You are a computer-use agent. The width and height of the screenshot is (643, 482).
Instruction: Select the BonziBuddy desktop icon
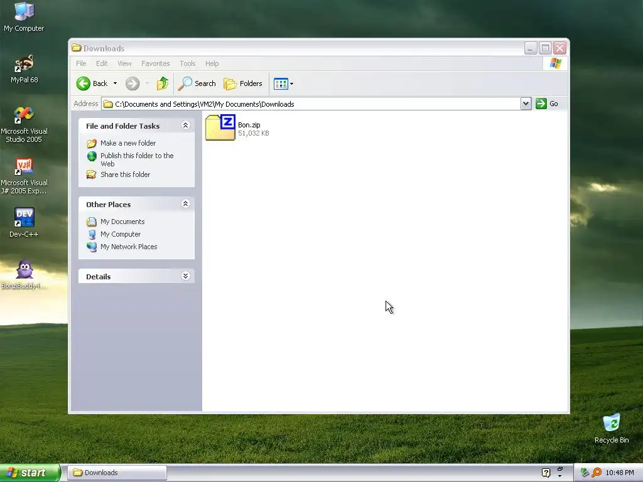click(x=24, y=274)
